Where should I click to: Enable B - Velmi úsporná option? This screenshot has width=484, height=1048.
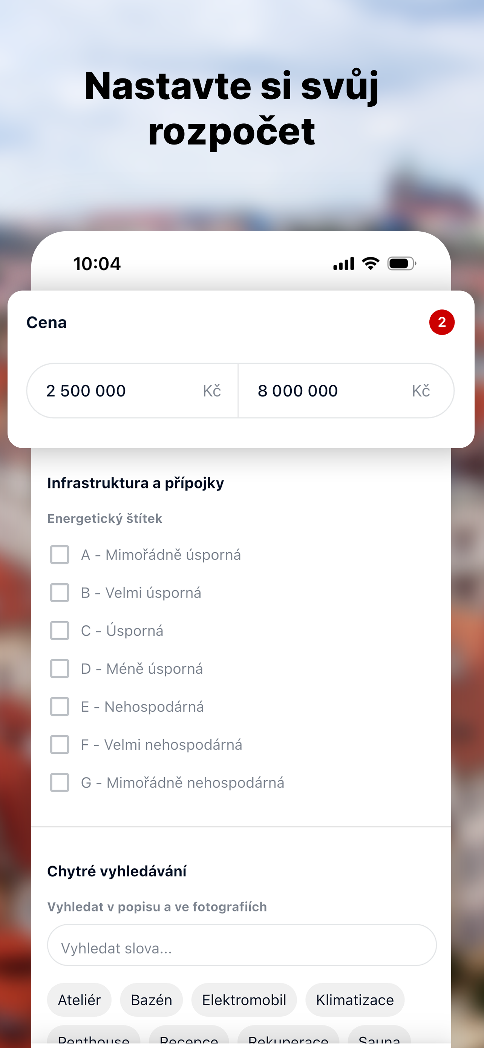click(x=59, y=592)
